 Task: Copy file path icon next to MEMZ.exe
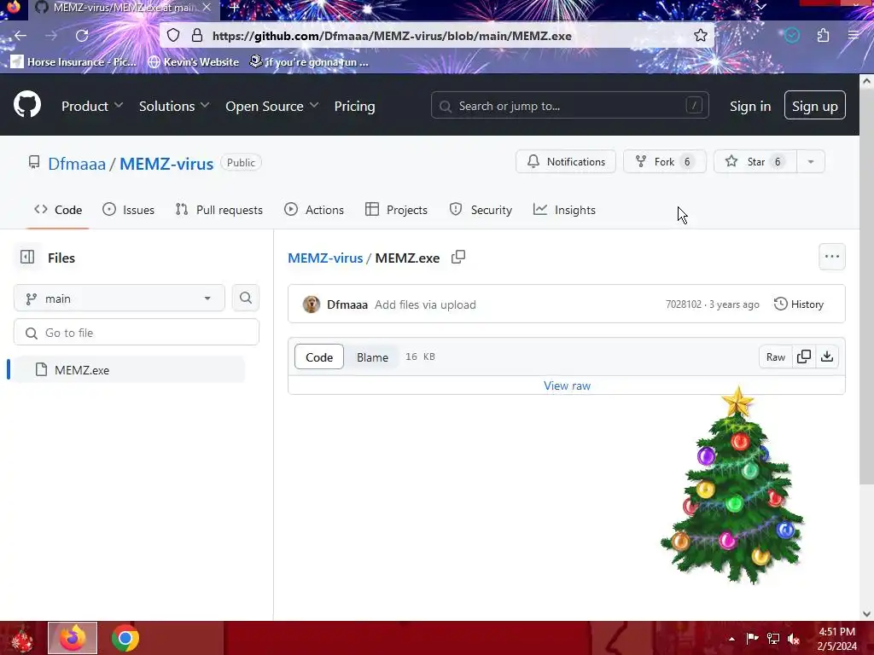(x=458, y=257)
